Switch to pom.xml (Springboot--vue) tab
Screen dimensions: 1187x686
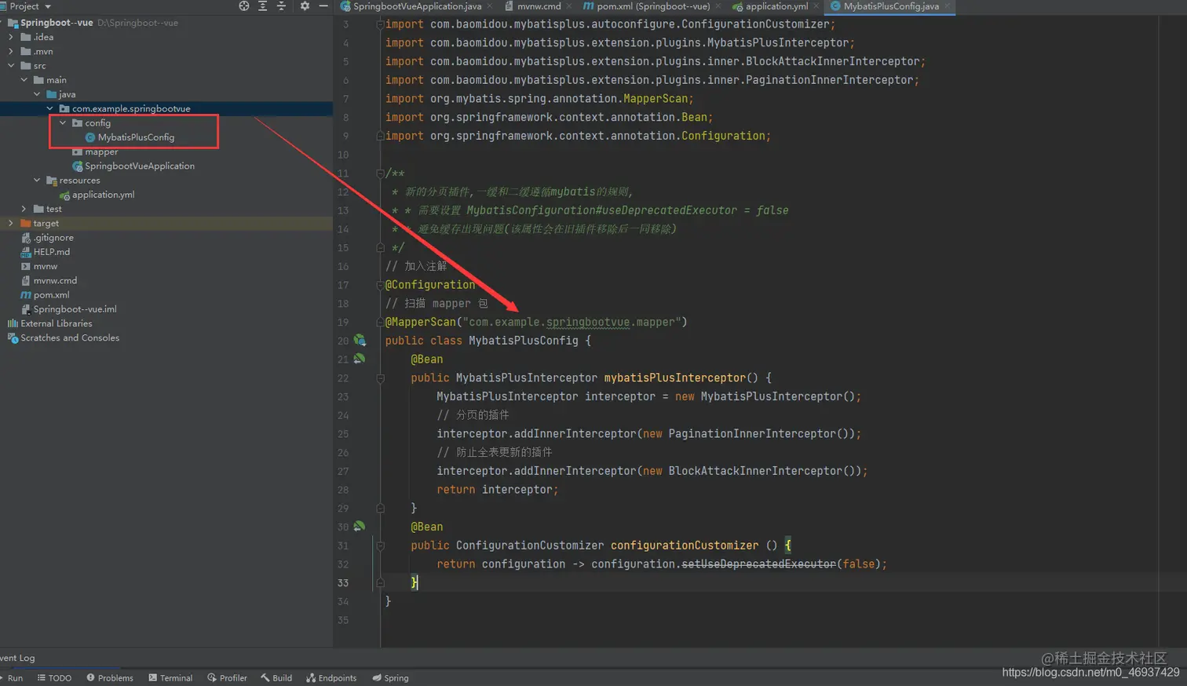[653, 6]
